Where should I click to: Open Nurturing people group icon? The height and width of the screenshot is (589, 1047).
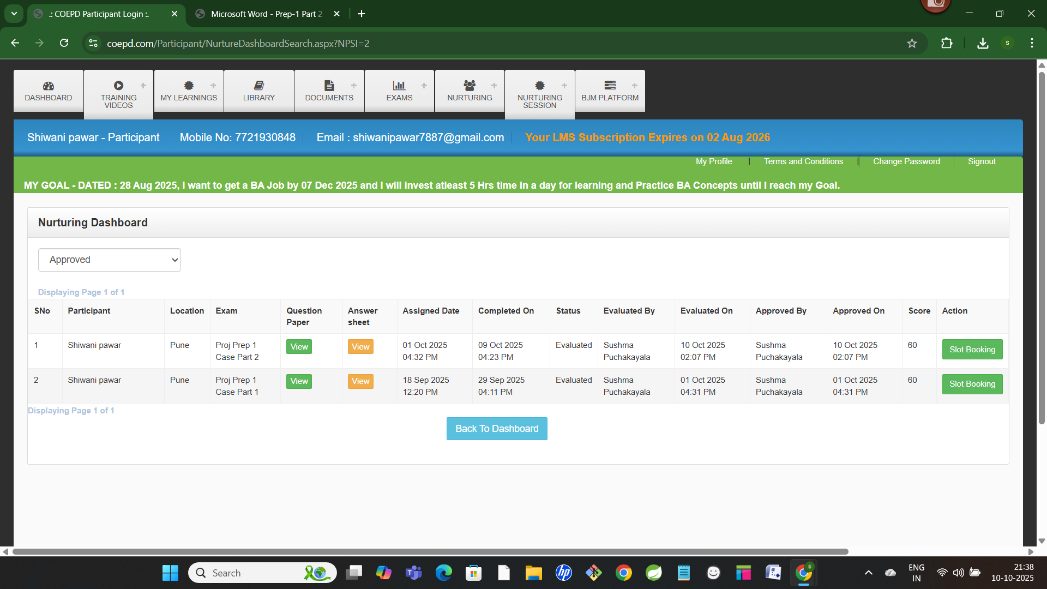(x=470, y=85)
